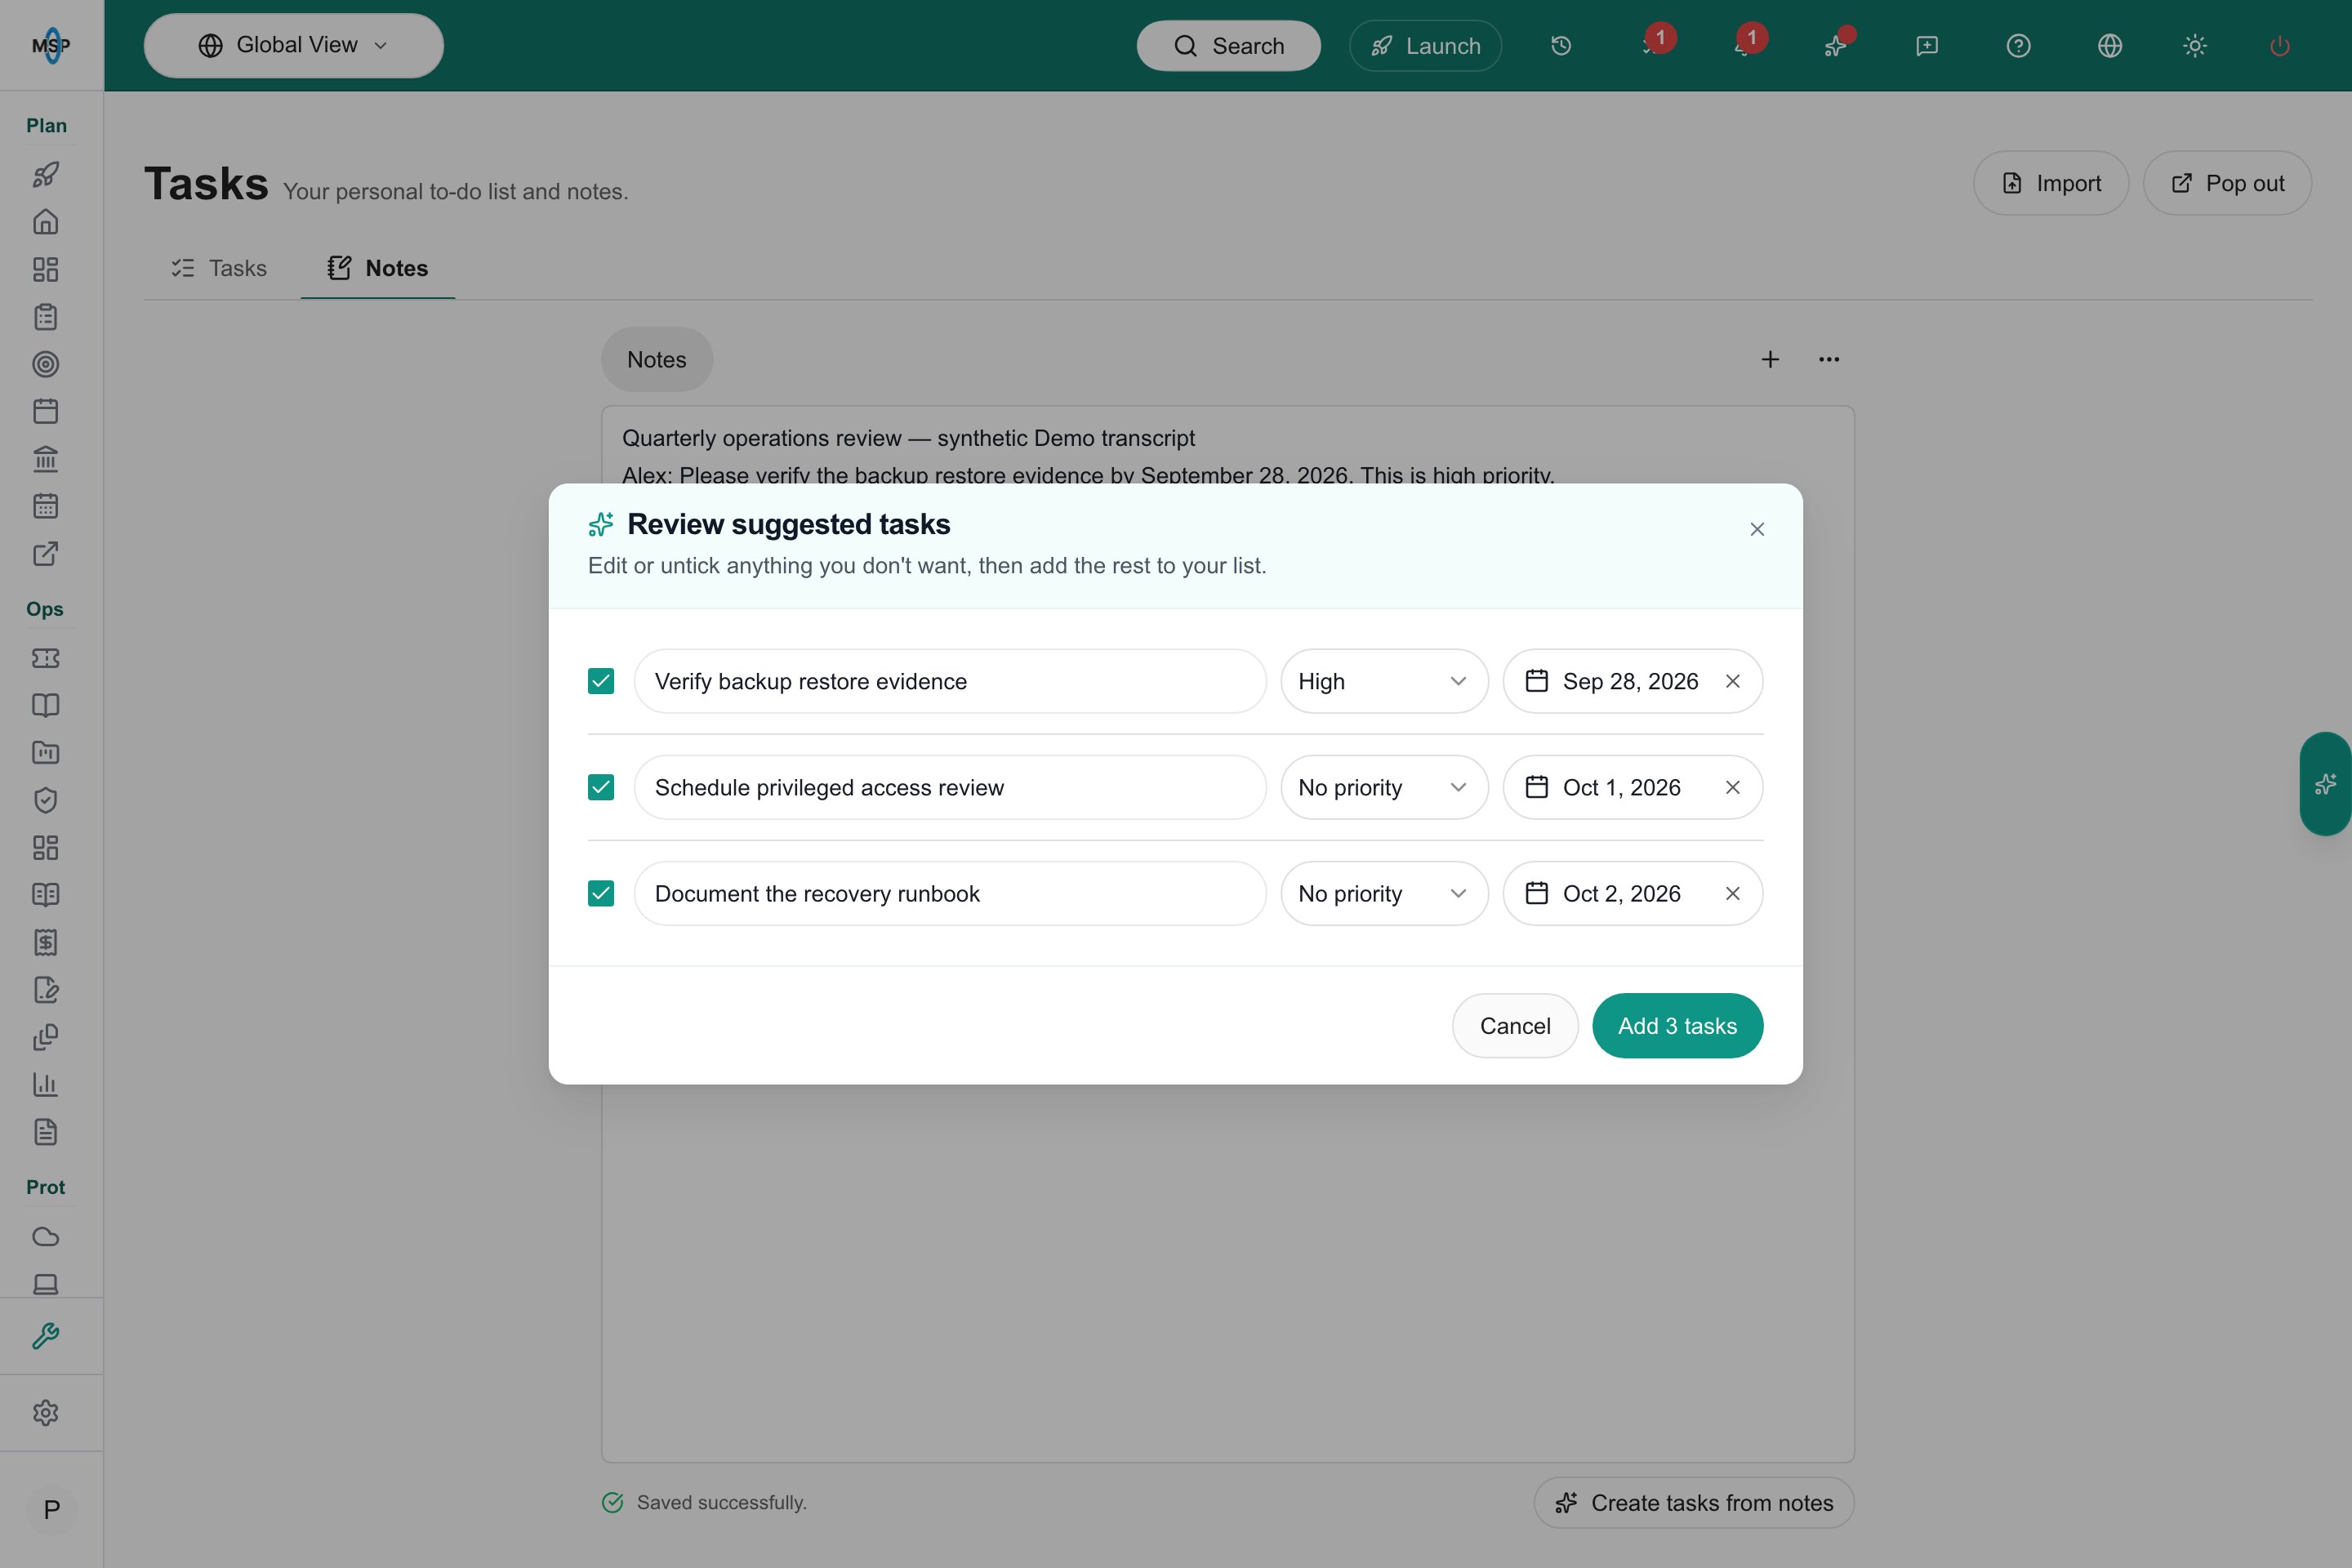The height and width of the screenshot is (1568, 2352).
Task: Click the Launch rocket button
Action: pyautogui.click(x=1425, y=45)
